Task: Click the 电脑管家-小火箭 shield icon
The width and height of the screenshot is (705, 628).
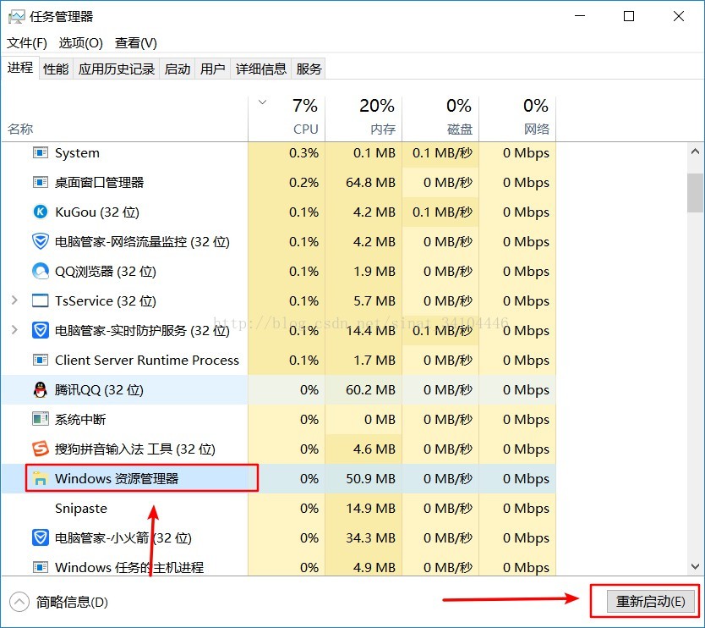Action: (41, 538)
